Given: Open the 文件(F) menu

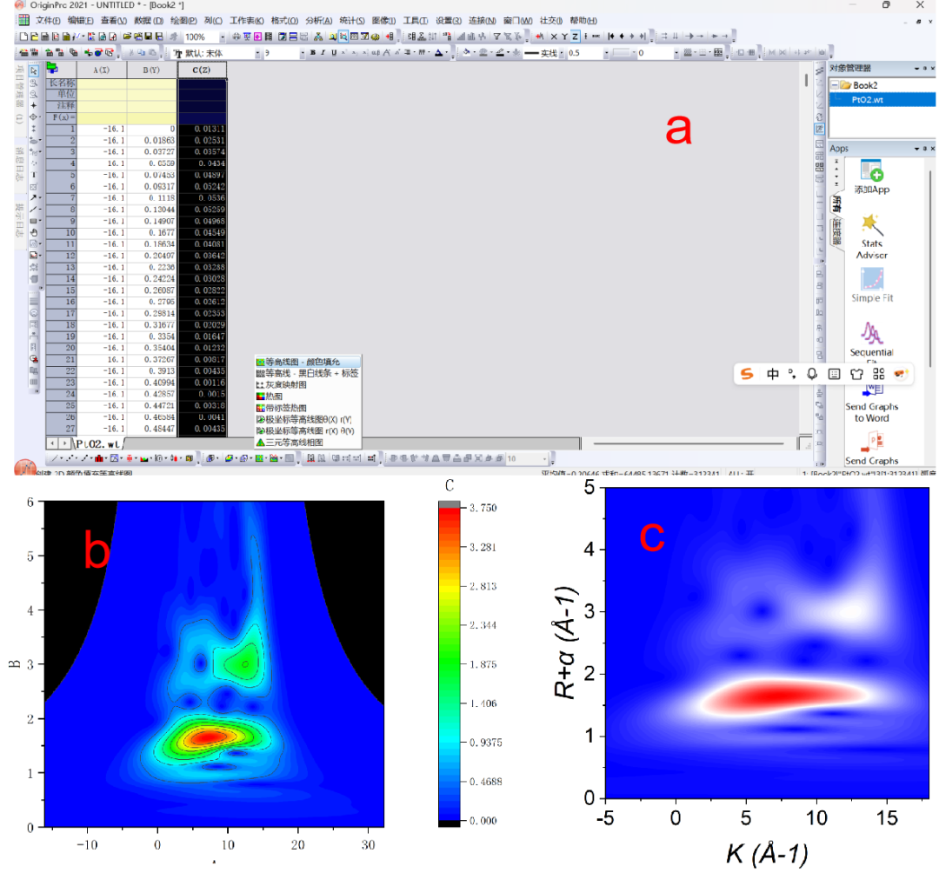Looking at the screenshot, I should pyautogui.click(x=48, y=20).
